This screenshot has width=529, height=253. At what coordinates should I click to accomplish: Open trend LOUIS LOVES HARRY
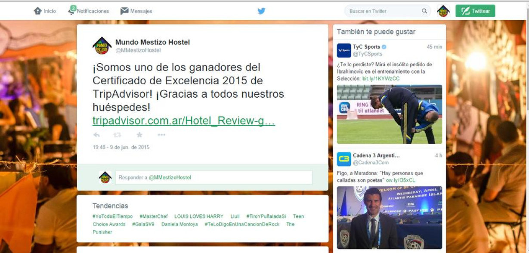[199, 216]
